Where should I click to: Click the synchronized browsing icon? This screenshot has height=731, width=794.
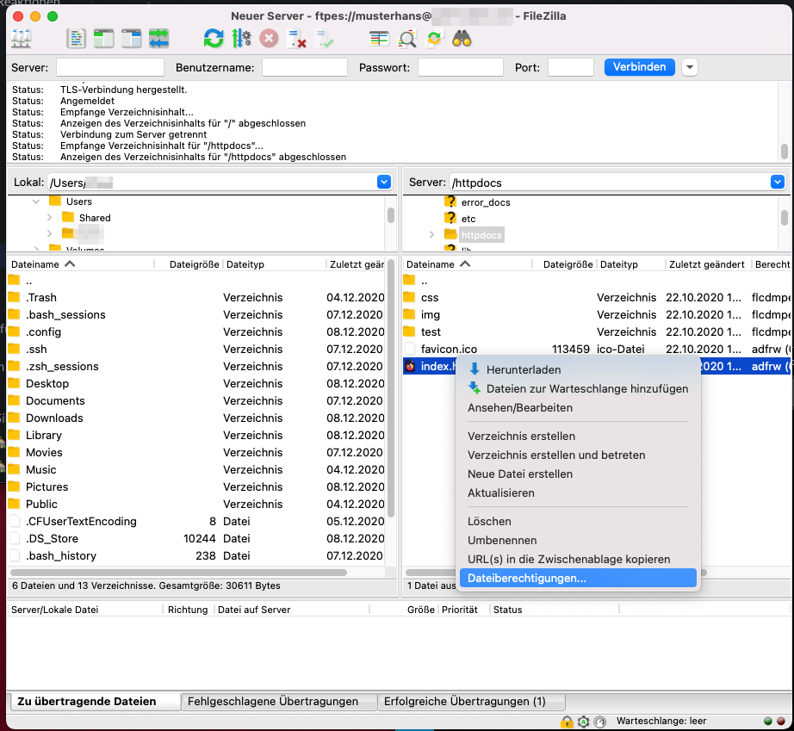point(434,39)
